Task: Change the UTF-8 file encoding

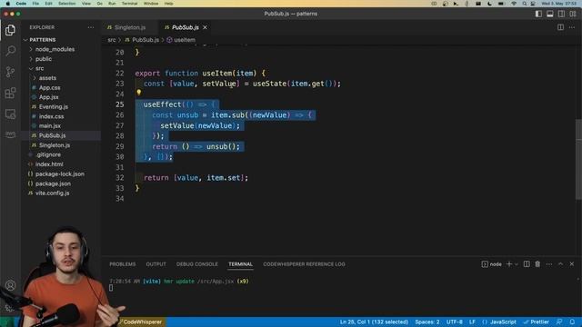Action: click(455, 322)
